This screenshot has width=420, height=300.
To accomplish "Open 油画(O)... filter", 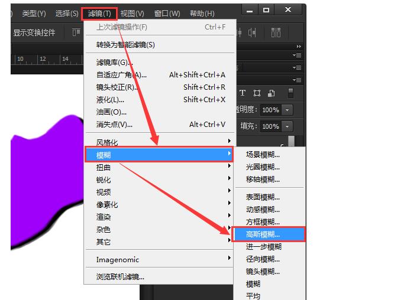I will click(159, 112).
